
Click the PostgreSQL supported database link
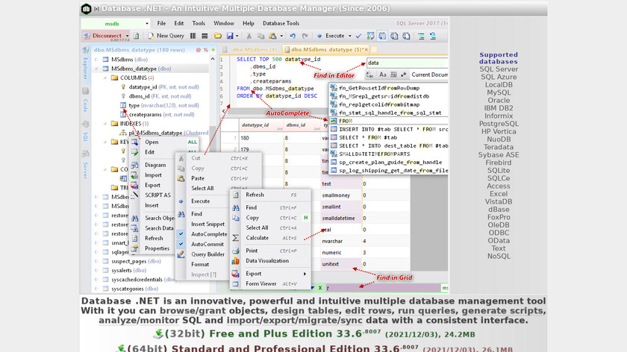[x=498, y=124]
